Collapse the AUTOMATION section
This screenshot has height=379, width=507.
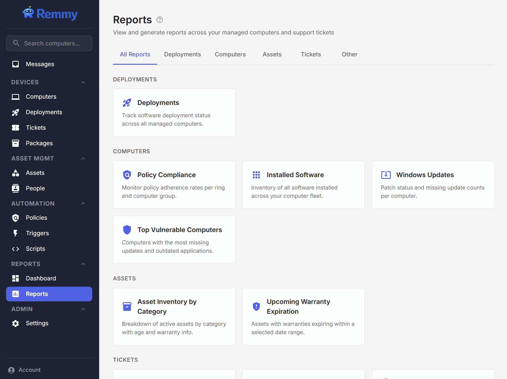pyautogui.click(x=83, y=204)
